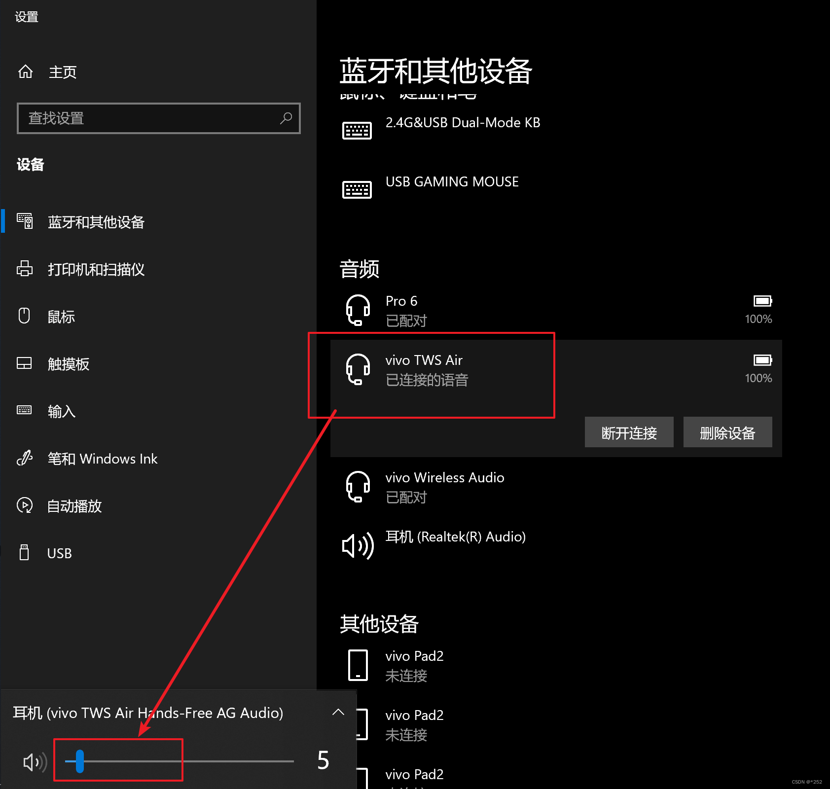Select the vivo TWS Air device name
Image resolution: width=830 pixels, height=789 pixels.
pyautogui.click(x=424, y=360)
